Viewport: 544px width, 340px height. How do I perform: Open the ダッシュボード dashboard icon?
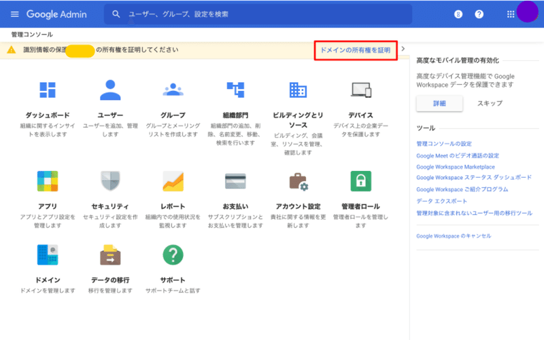pyautogui.click(x=48, y=90)
